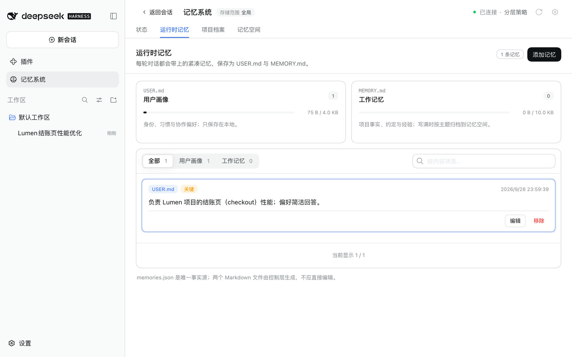Viewport: 572px width, 357px height.
Task: Click the DeepSeek whale logo
Action: (x=13, y=16)
